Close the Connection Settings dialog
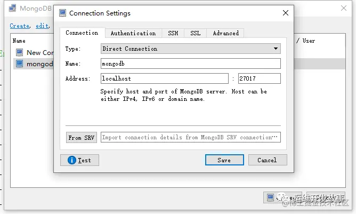This screenshot has width=356, height=214. (286, 13)
